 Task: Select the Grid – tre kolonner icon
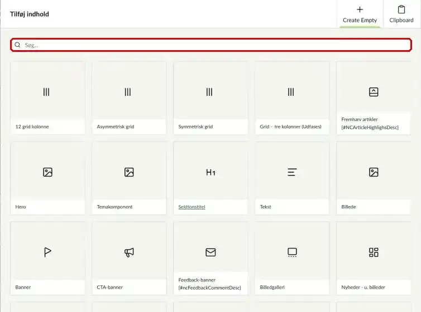[291, 92]
